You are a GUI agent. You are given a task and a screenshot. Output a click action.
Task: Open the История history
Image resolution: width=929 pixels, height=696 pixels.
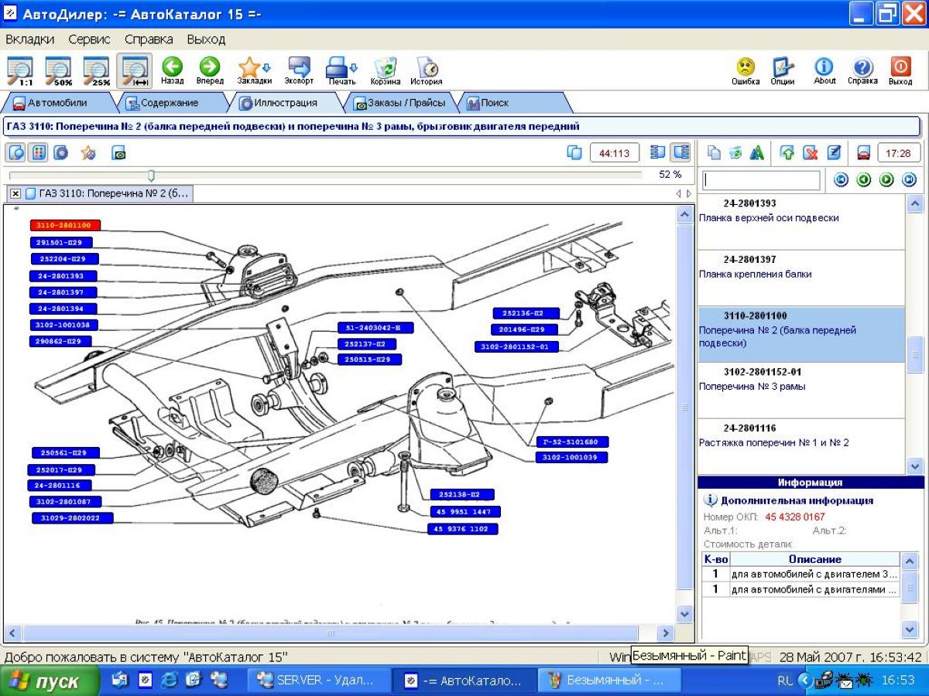click(x=426, y=70)
